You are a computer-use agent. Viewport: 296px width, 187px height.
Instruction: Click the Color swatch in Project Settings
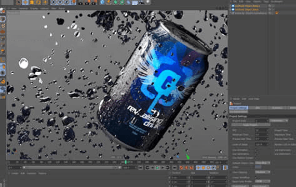(x=258, y=167)
